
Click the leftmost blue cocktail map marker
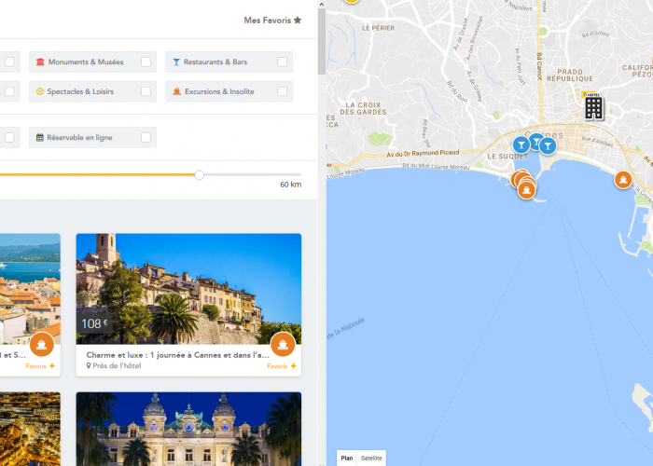[521, 144]
